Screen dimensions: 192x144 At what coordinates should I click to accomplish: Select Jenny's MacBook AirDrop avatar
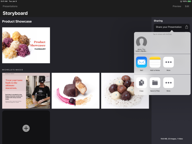[141, 42]
